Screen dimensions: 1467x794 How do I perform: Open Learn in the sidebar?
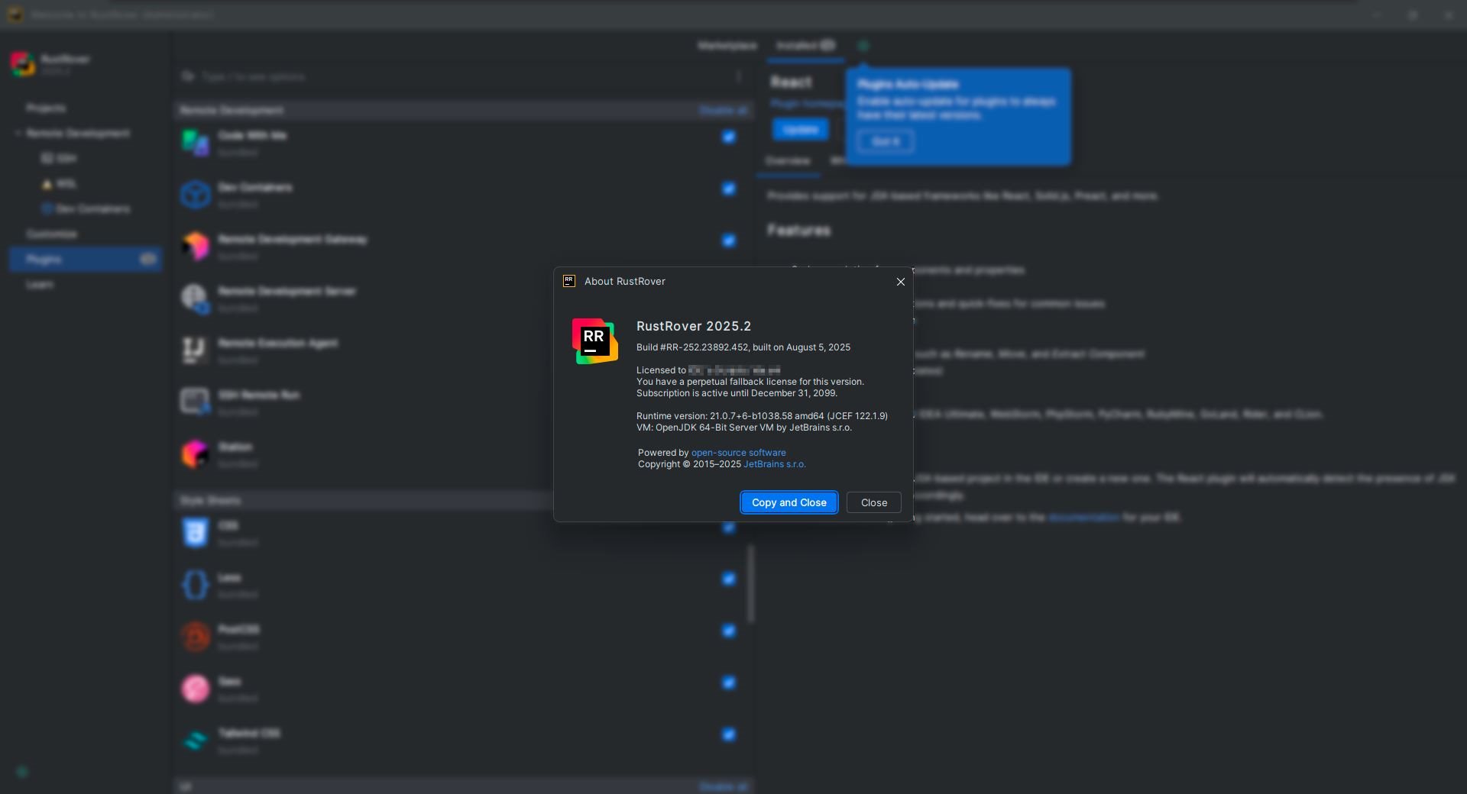(x=40, y=285)
